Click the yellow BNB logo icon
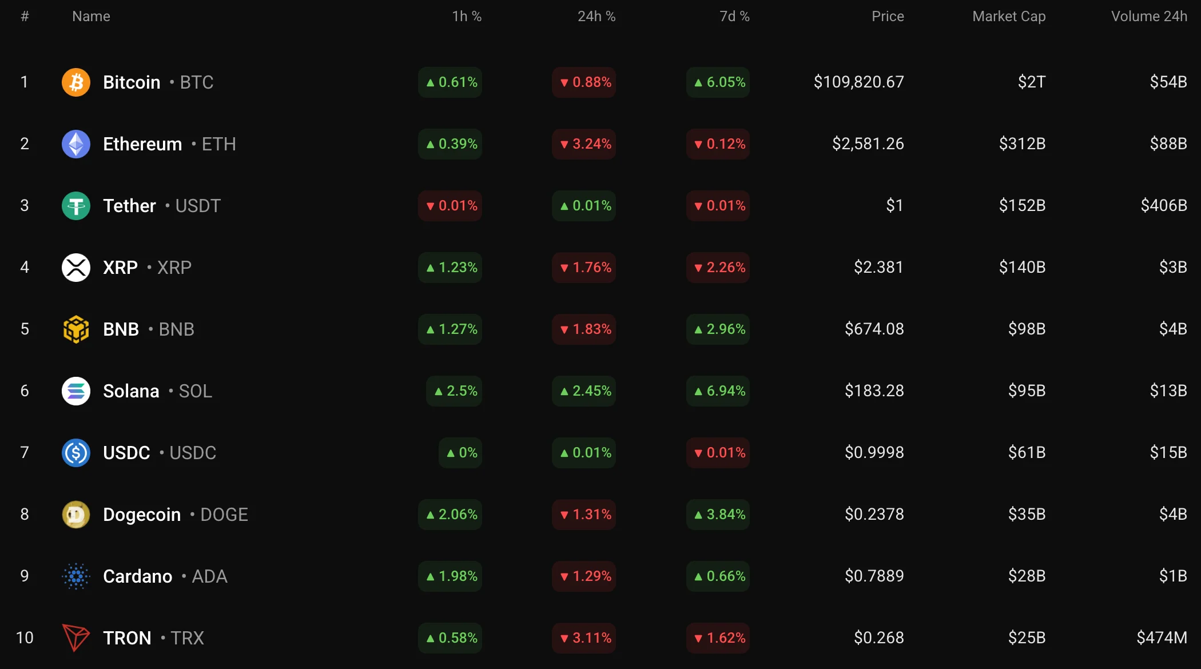The image size is (1201, 669). [76, 329]
